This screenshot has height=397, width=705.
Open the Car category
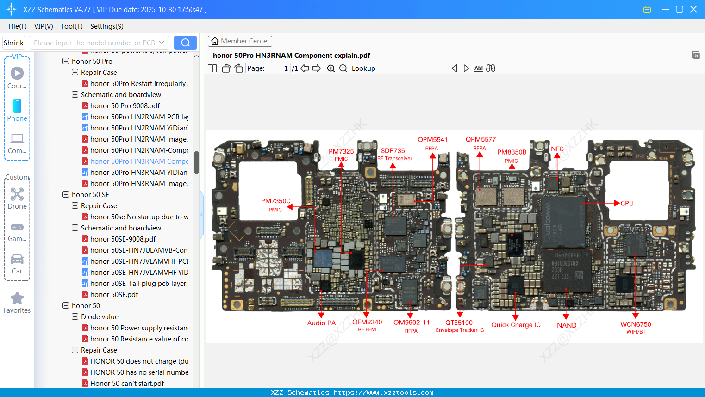[x=17, y=264]
